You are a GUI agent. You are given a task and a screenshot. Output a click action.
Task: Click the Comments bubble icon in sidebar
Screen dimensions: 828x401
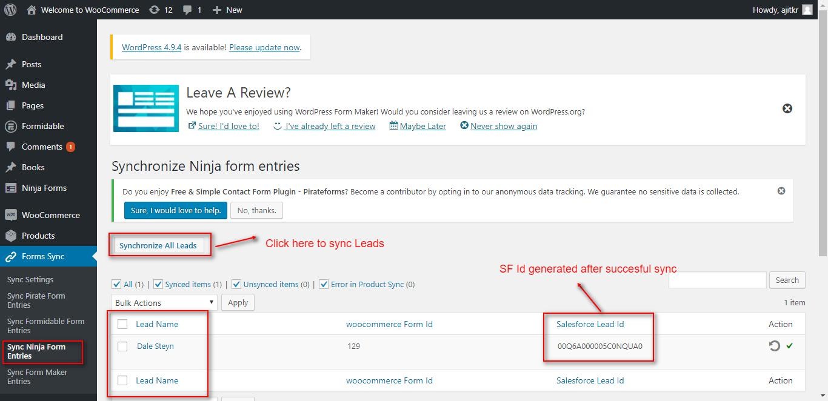click(11, 147)
